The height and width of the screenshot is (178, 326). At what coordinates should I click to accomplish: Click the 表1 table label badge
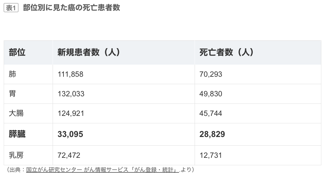click(x=11, y=8)
